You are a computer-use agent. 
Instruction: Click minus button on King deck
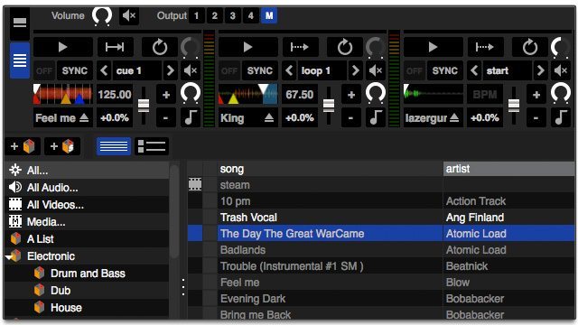pyautogui.click(x=351, y=118)
